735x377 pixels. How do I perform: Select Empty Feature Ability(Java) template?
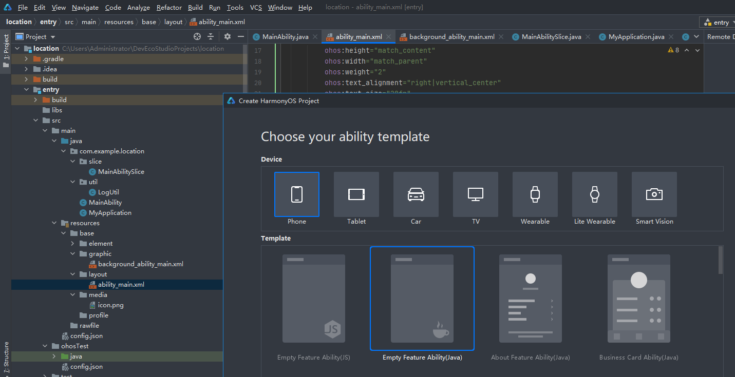click(422, 299)
